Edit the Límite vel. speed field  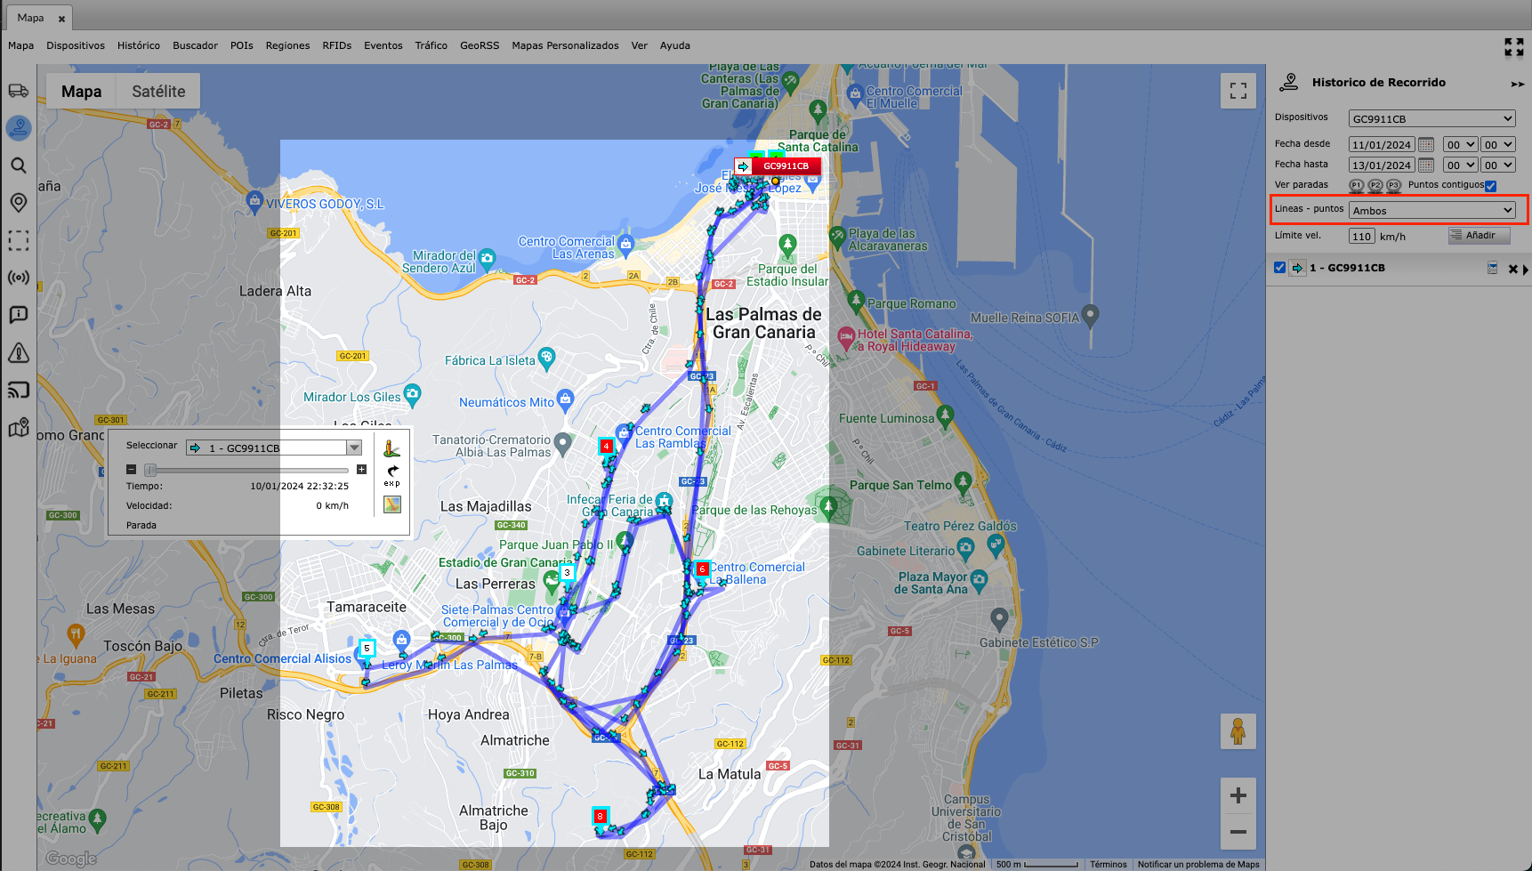1361,236
